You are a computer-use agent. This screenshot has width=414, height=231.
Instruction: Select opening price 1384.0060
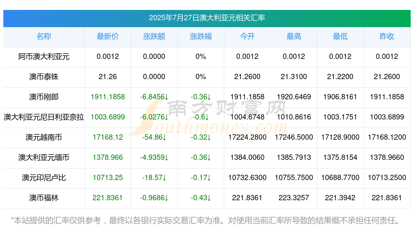click(x=247, y=158)
